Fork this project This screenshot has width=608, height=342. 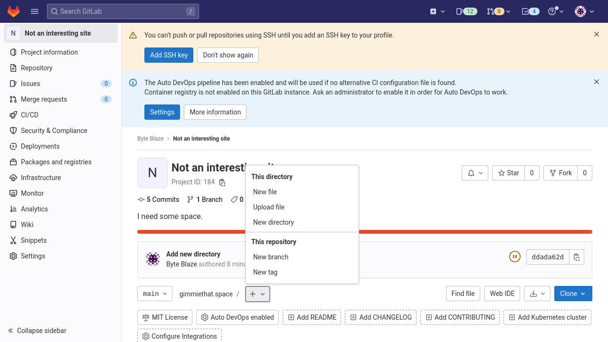point(560,173)
